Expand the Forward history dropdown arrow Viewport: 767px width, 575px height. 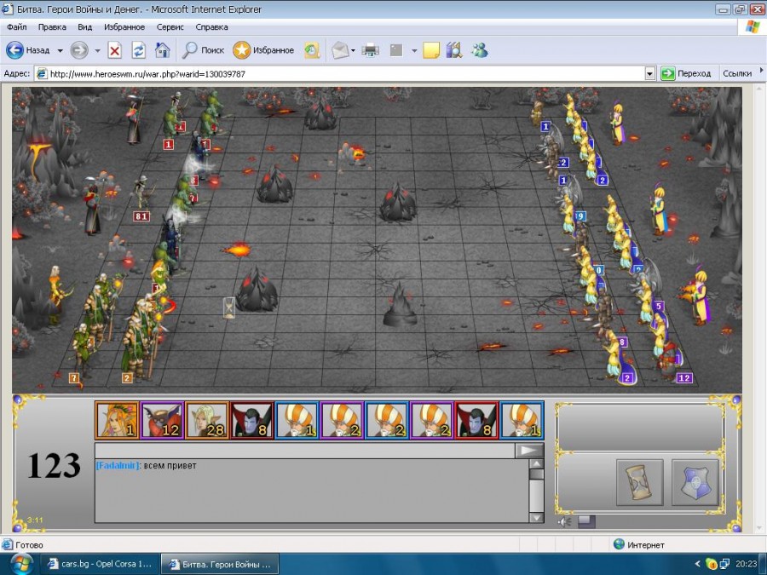97,50
